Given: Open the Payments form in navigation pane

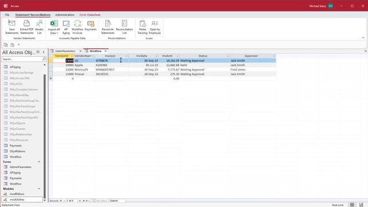Looking at the screenshot, I should click(16, 178).
